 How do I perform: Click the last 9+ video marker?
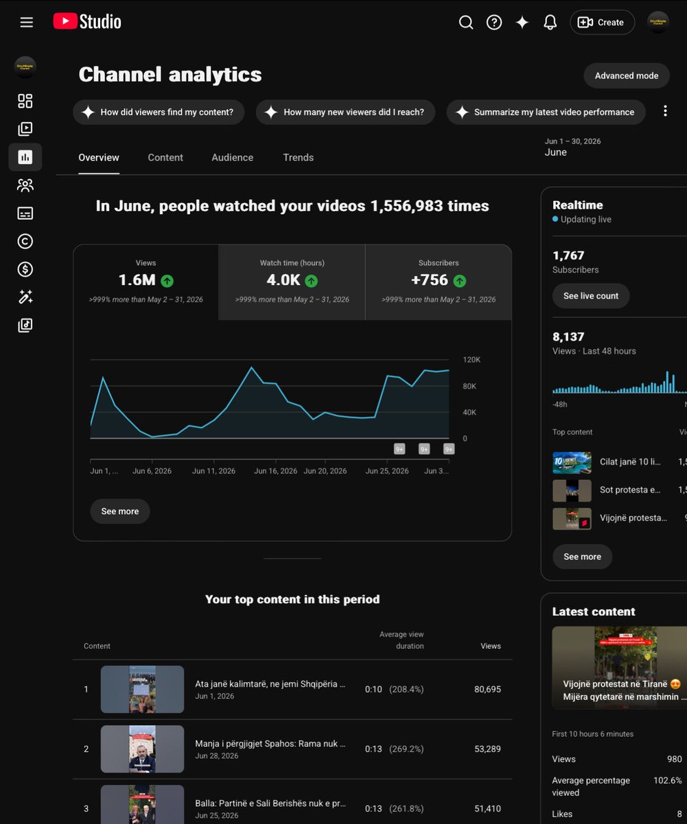(x=449, y=449)
